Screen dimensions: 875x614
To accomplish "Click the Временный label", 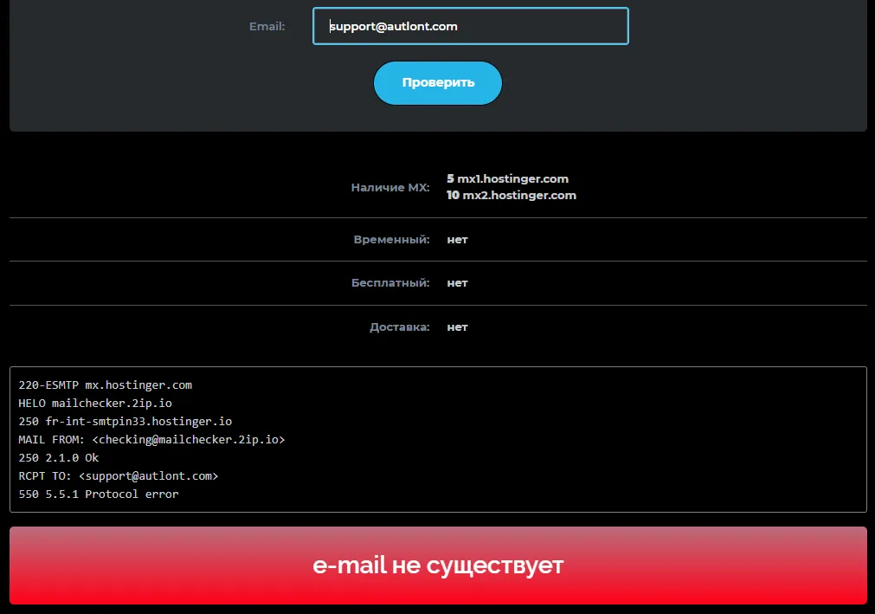I will click(391, 240).
